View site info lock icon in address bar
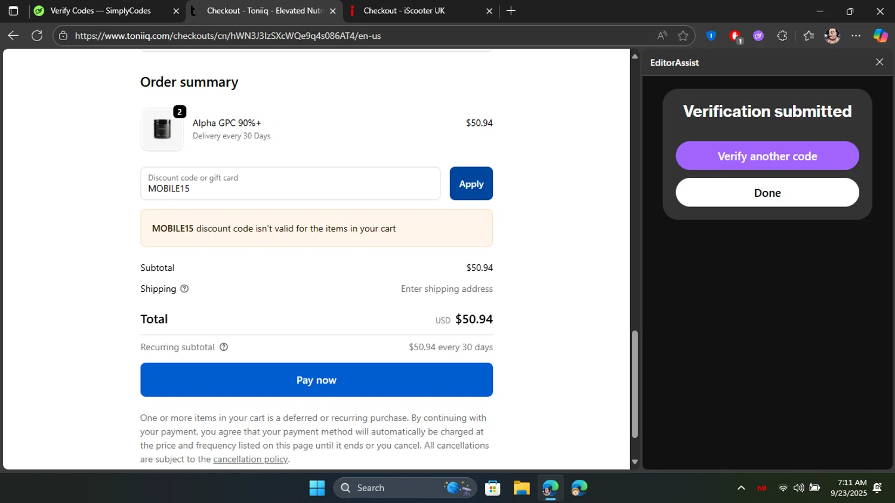 pyautogui.click(x=63, y=36)
